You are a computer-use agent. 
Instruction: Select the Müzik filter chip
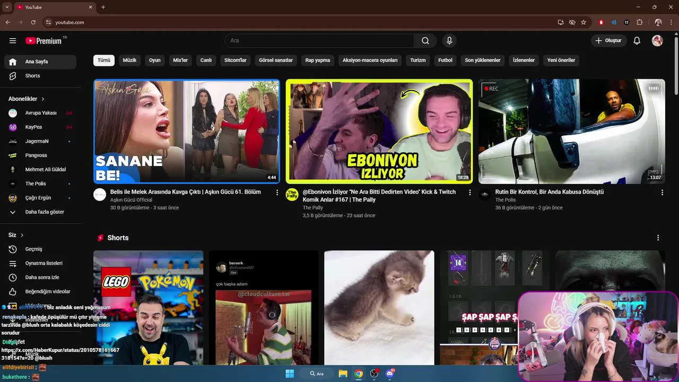[x=129, y=60]
